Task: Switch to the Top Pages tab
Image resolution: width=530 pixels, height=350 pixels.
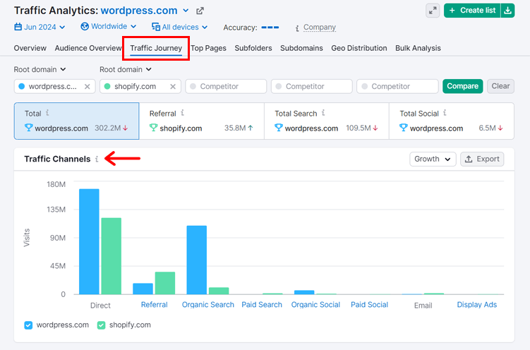Action: point(209,48)
